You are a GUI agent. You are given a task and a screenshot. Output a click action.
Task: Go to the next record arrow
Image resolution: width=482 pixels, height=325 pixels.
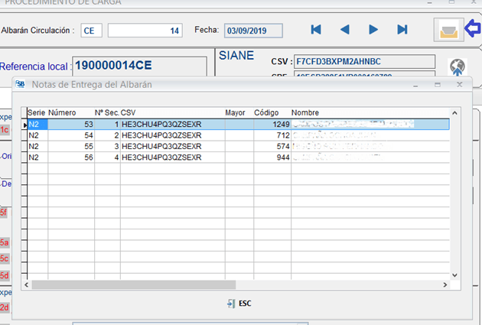373,30
